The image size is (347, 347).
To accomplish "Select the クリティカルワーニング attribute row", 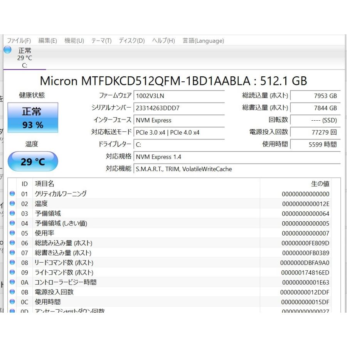I will coord(170,194).
